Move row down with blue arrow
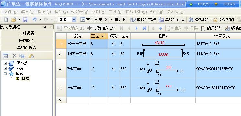 [161, 28]
